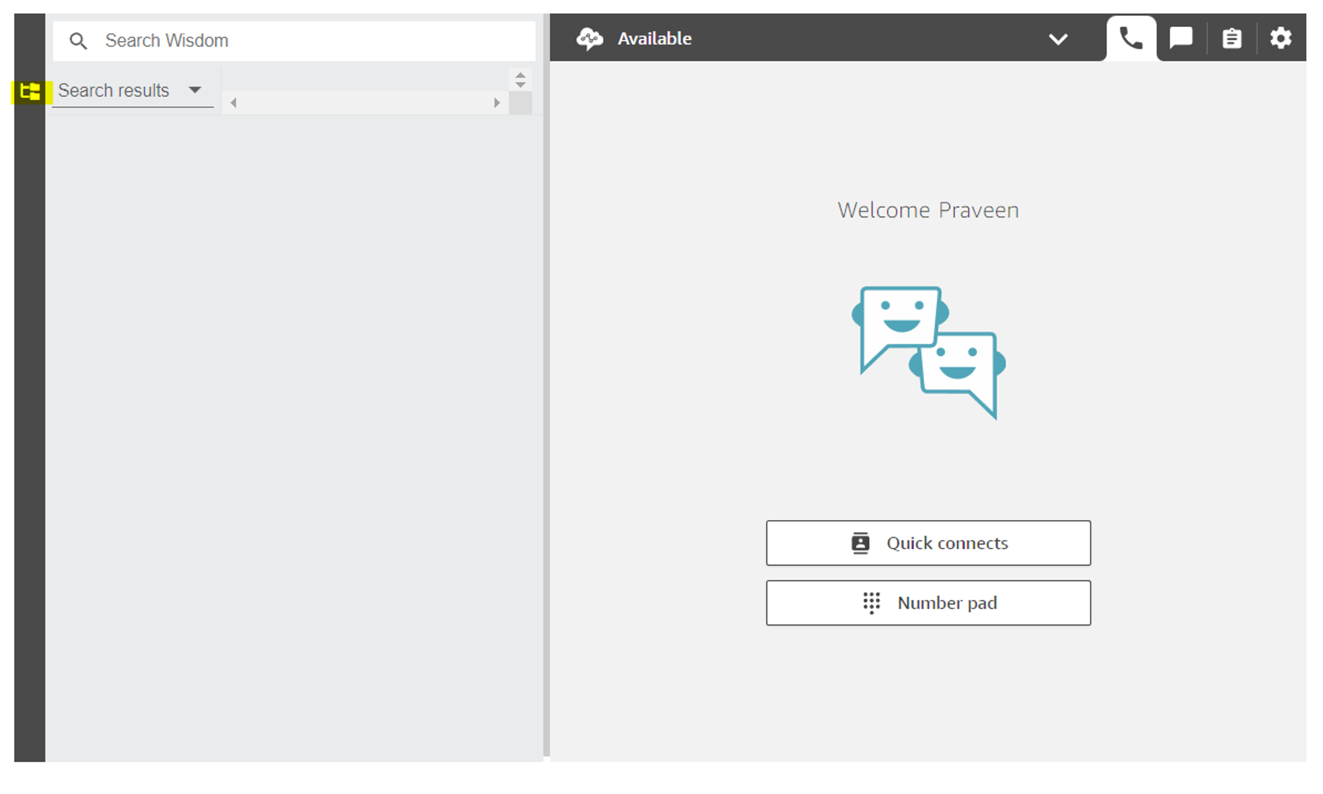Open the settings gear
1323x794 pixels.
pos(1281,39)
